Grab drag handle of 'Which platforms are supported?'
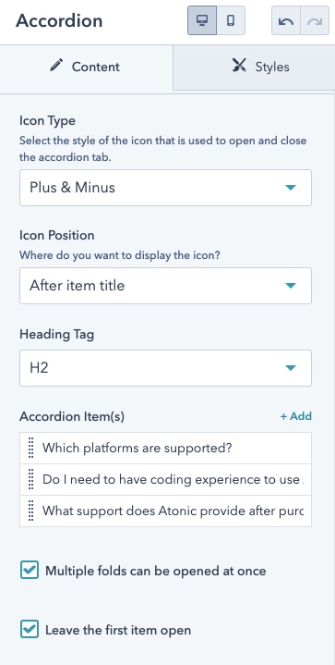 coord(30,448)
